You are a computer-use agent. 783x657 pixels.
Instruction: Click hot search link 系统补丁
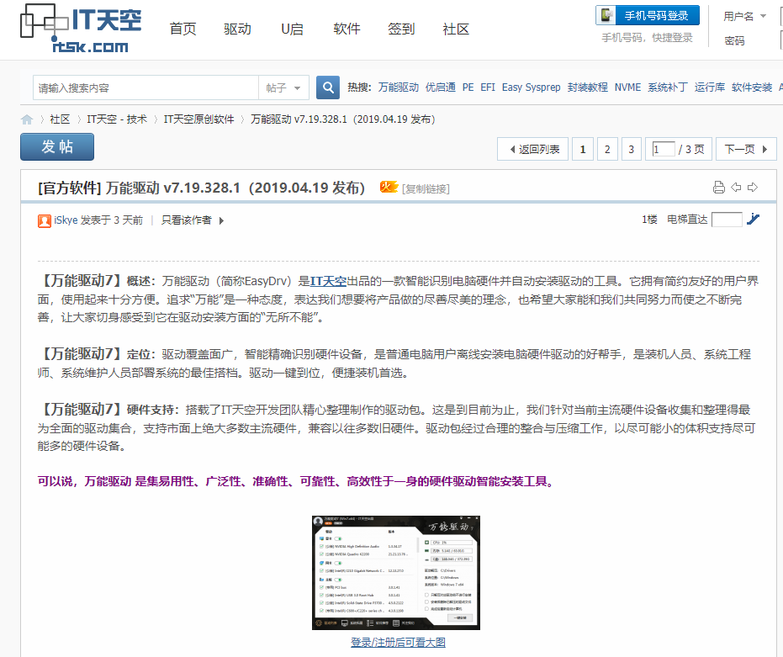click(668, 87)
